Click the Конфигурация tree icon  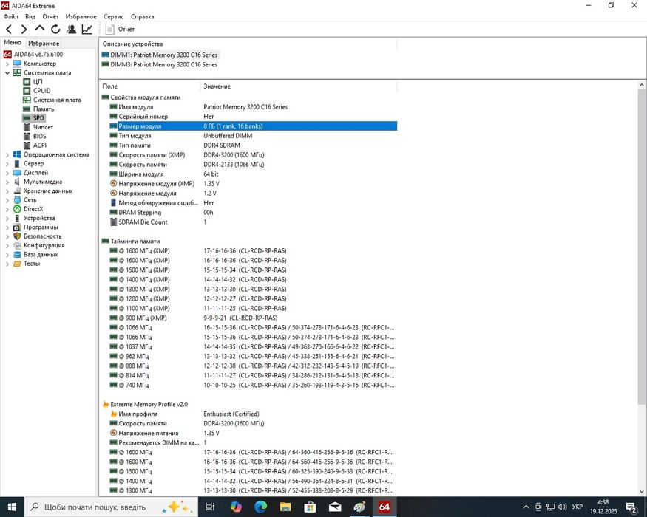pos(17,245)
